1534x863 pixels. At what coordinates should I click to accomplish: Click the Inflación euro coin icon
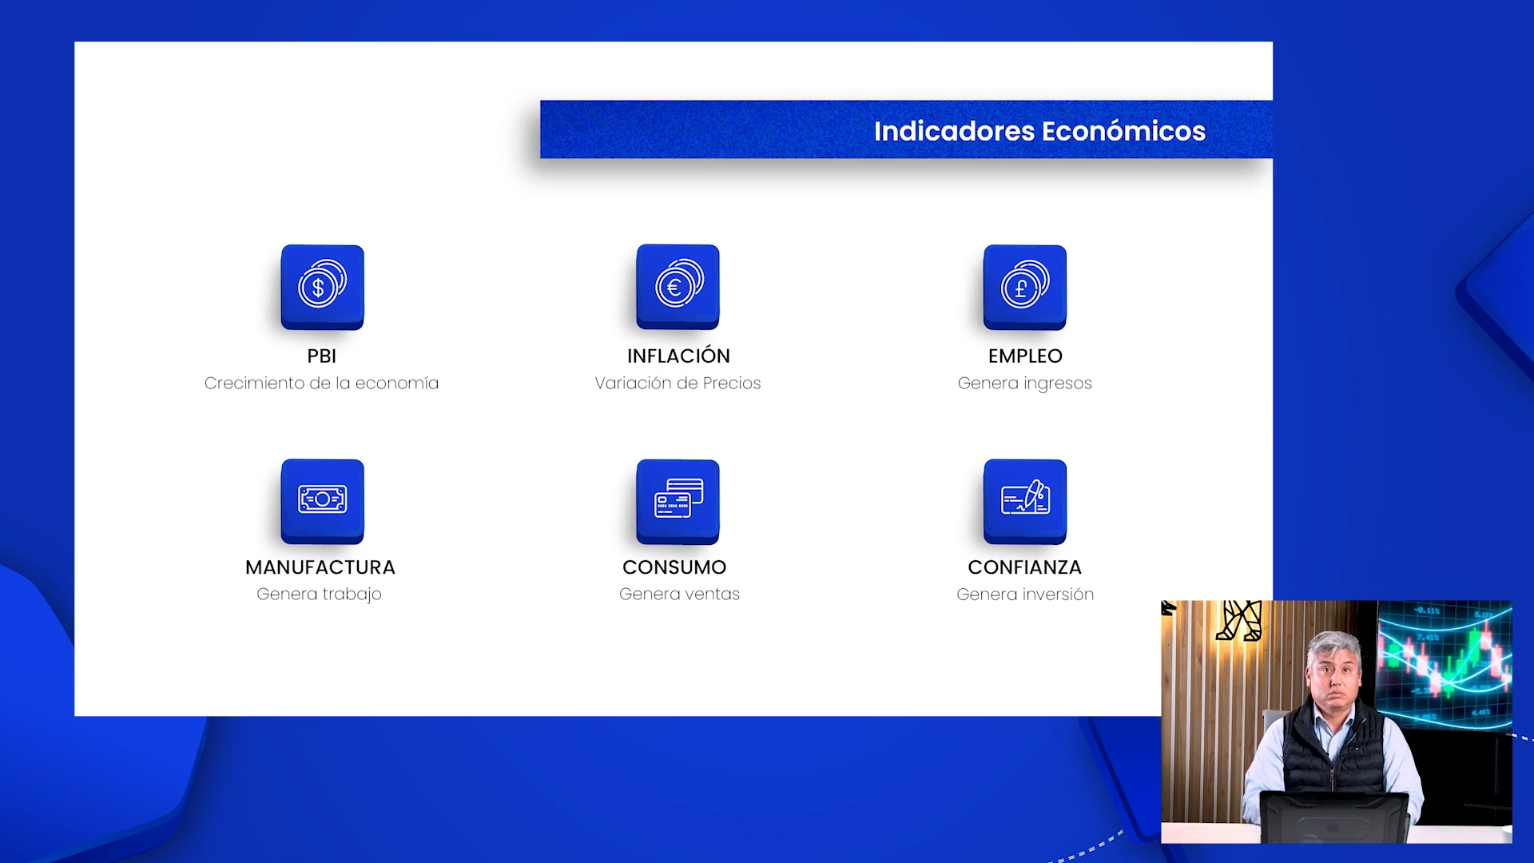678,286
